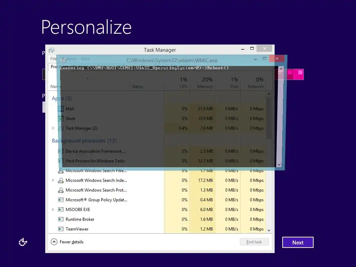Click the Host Process for Windows Tasks icon
Viewport: 356px width, 267px height.
[60, 161]
